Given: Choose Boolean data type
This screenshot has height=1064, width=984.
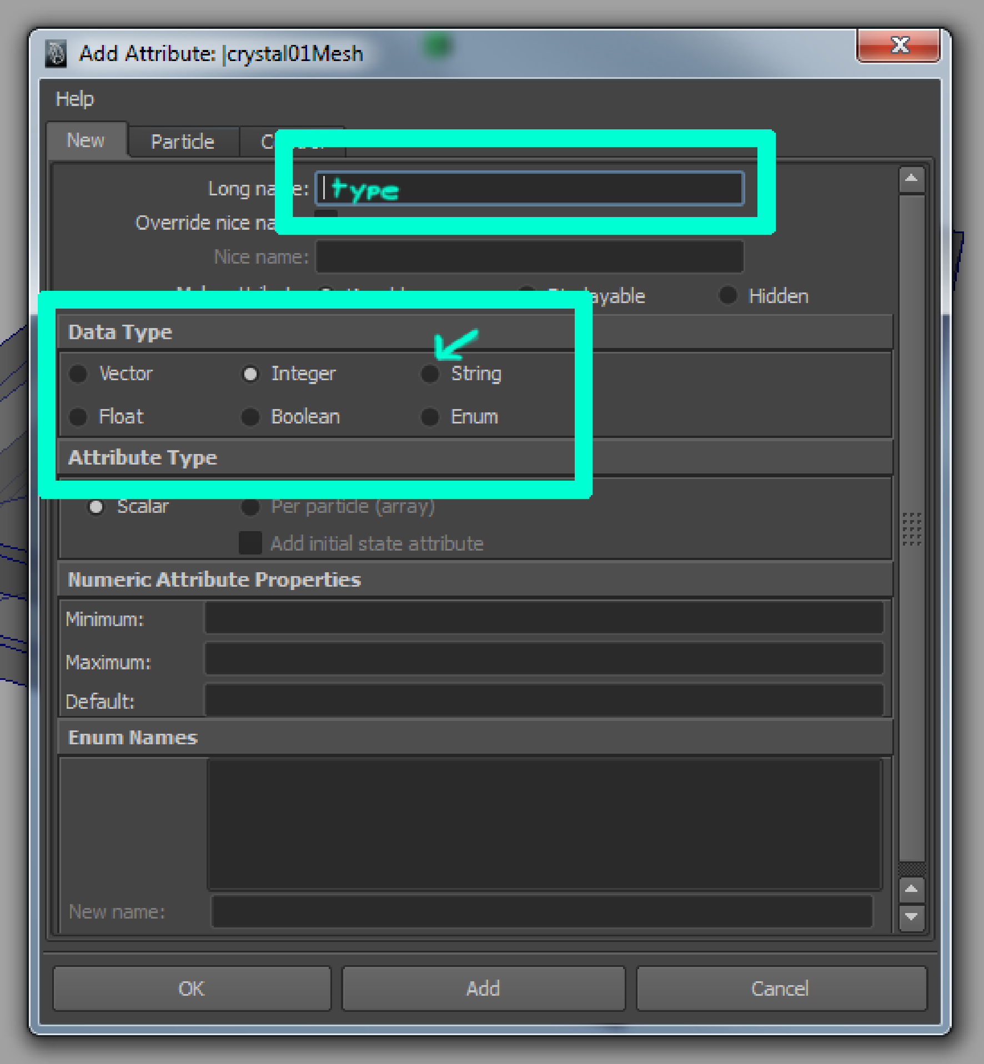Looking at the screenshot, I should (250, 417).
